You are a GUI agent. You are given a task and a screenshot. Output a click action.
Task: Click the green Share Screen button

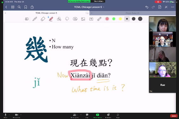click(x=98, y=116)
